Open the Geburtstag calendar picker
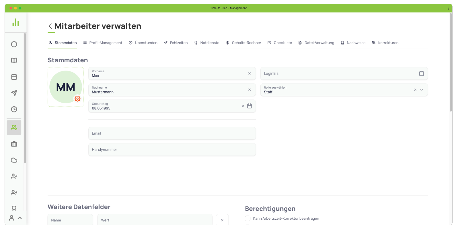 pos(250,106)
